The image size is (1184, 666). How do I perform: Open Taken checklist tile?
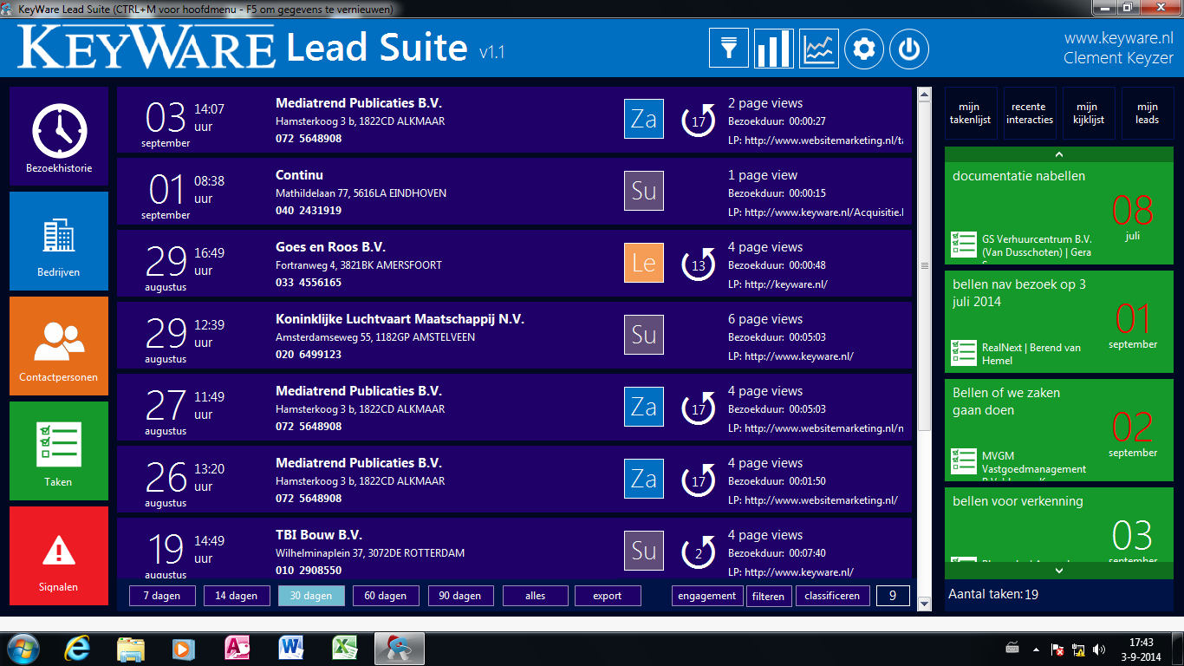point(59,451)
